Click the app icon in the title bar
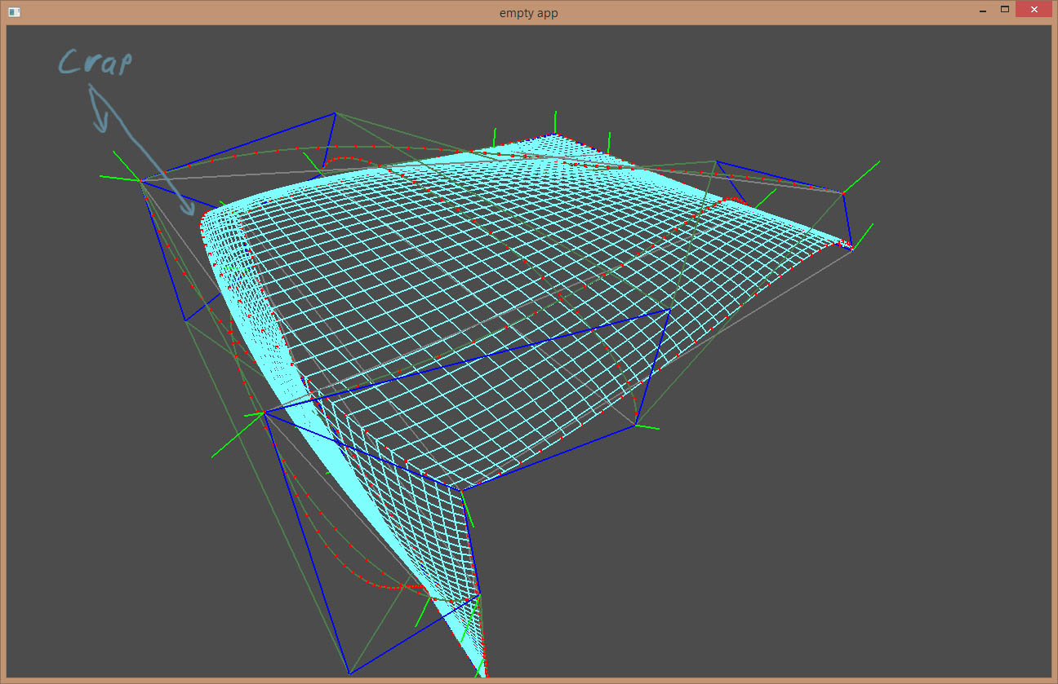 click(x=14, y=12)
